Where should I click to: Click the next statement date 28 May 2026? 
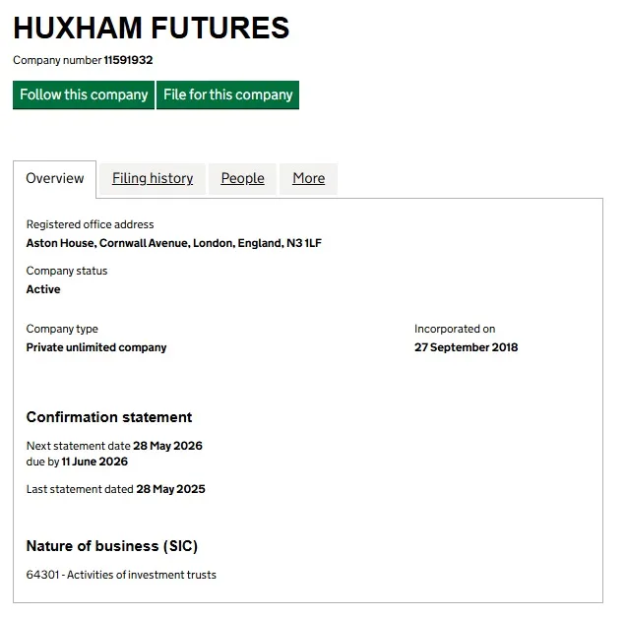(167, 446)
